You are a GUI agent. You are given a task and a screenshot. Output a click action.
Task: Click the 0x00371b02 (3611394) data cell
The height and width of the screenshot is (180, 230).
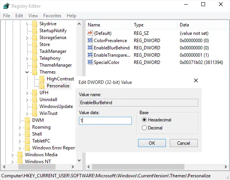201,62
